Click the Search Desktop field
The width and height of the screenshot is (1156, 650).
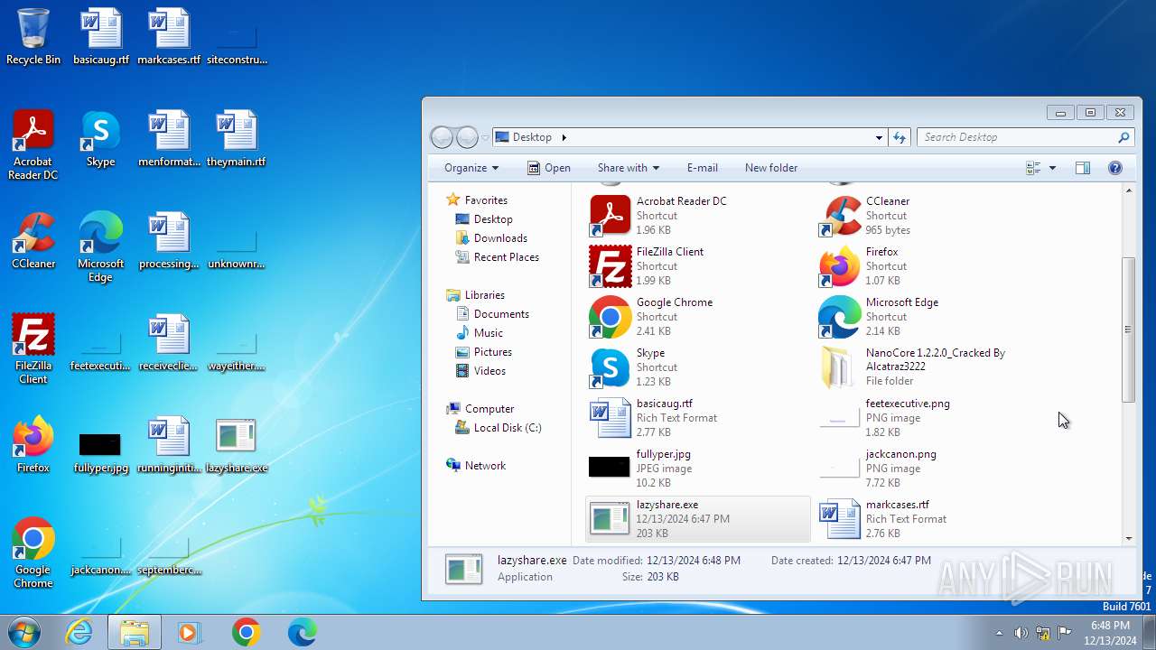[1025, 137]
